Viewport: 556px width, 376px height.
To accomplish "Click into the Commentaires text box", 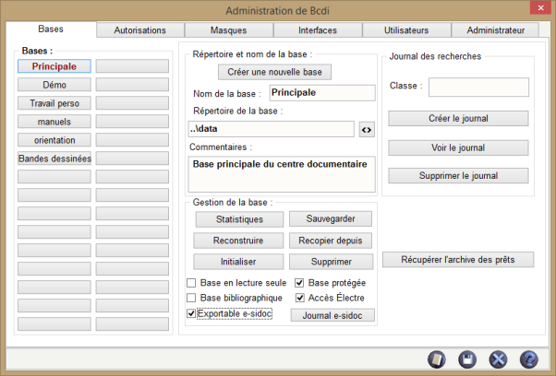I will point(283,174).
